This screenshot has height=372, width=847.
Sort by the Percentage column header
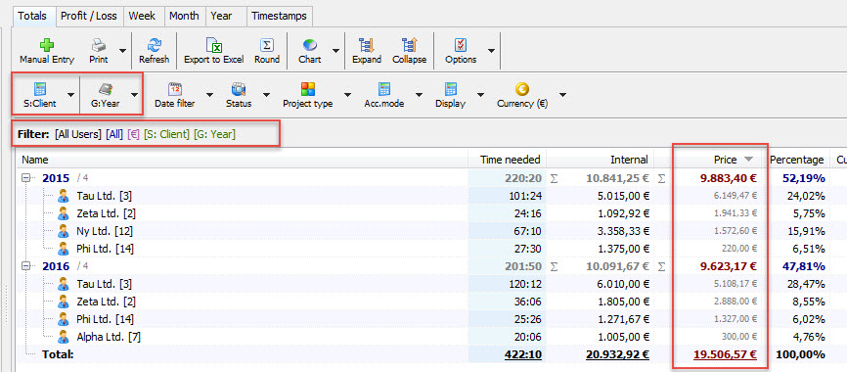(797, 160)
